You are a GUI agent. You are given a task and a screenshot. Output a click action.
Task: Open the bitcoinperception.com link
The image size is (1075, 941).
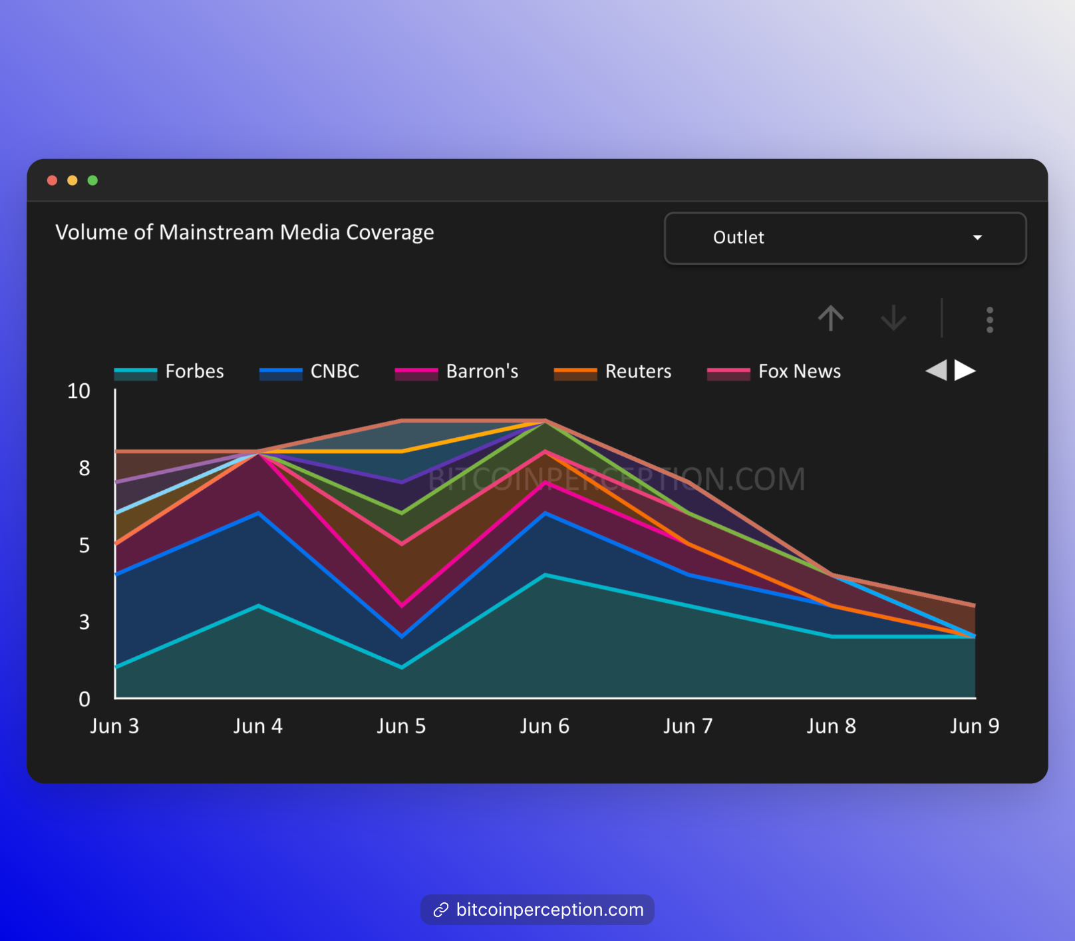pos(549,910)
